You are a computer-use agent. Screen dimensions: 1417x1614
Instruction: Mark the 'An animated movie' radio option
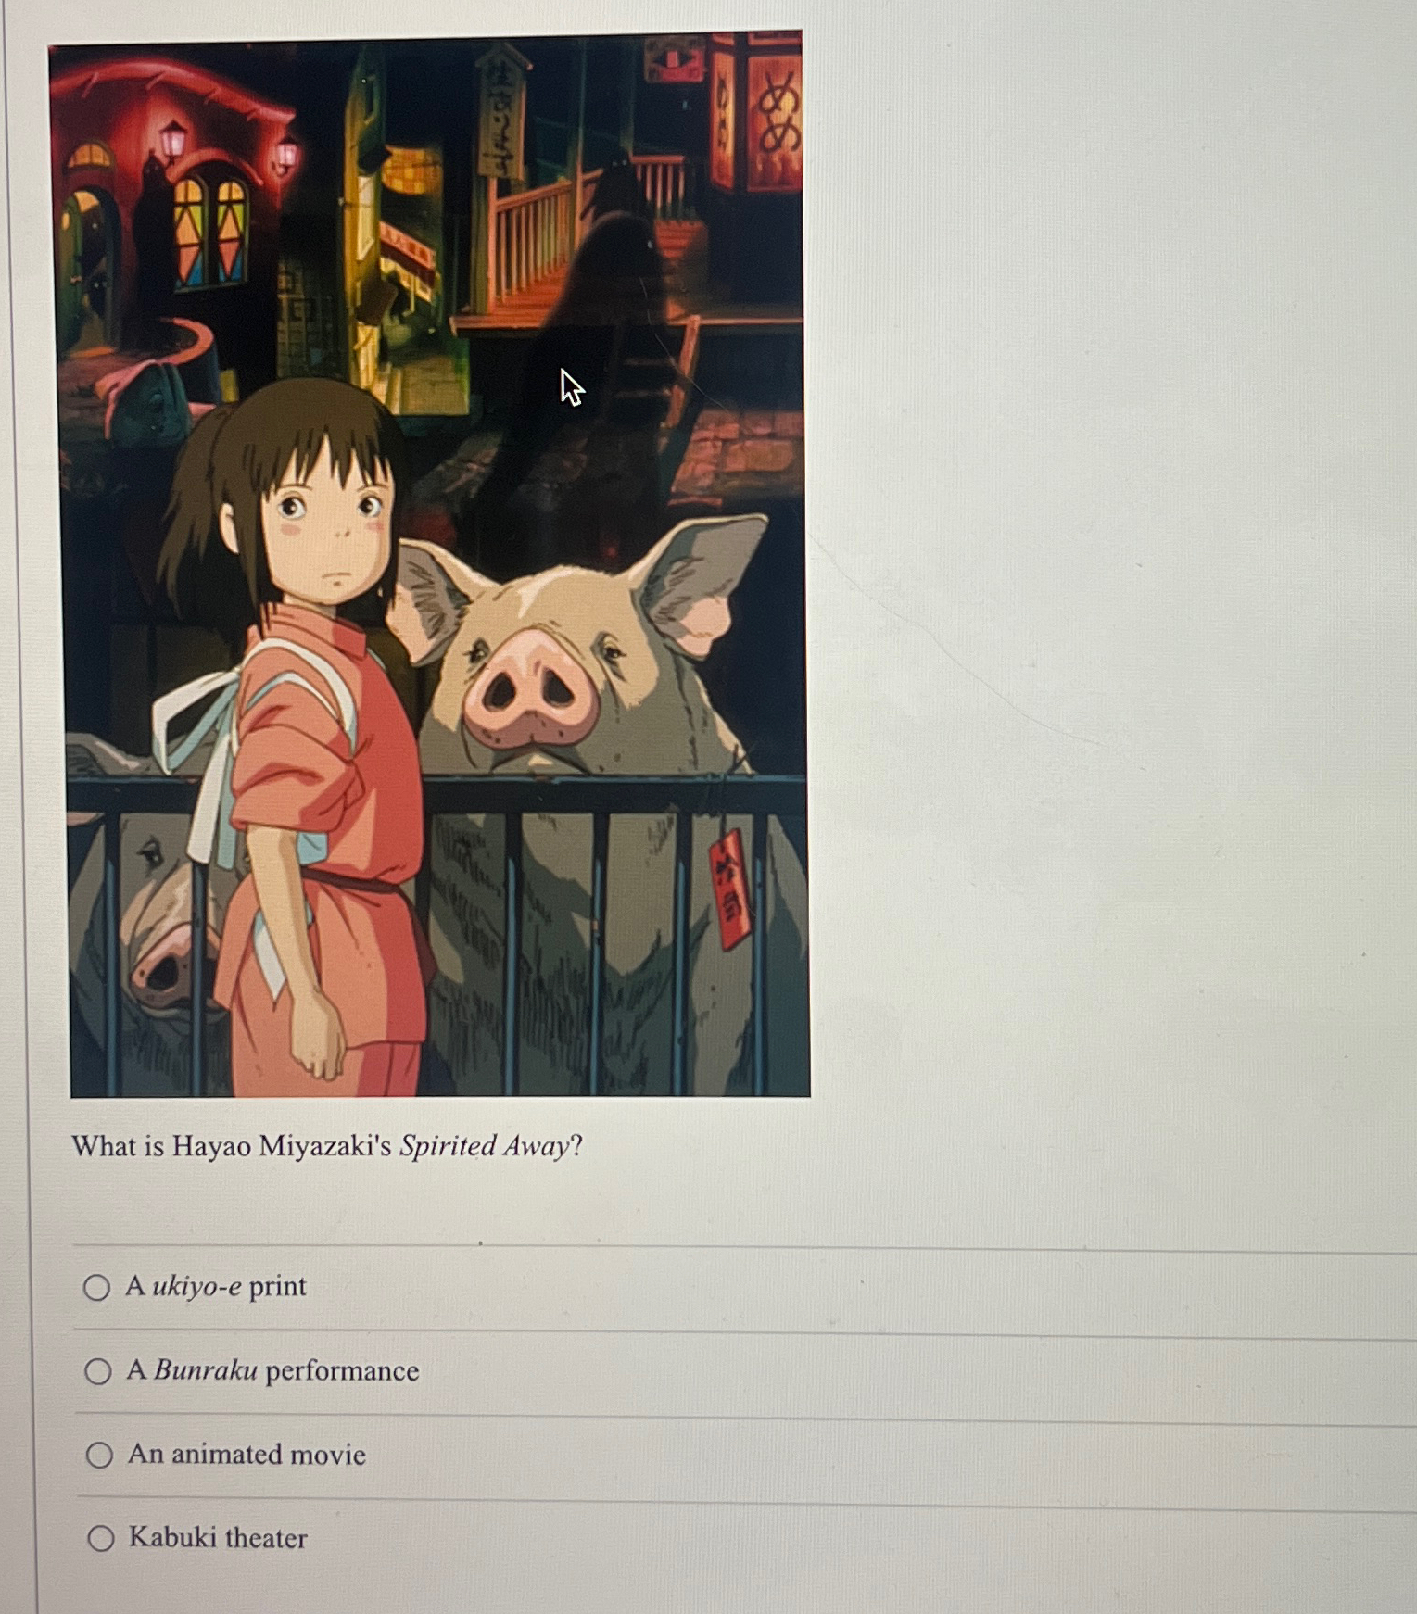click(x=99, y=1455)
